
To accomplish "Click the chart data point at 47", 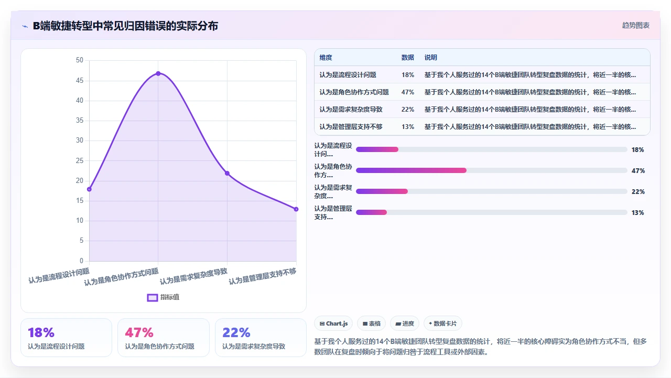I will coord(158,73).
